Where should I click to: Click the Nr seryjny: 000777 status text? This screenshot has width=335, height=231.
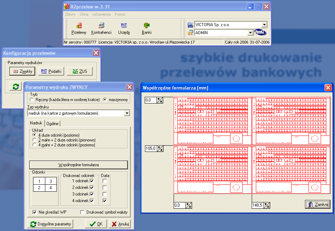pyautogui.click(x=80, y=42)
